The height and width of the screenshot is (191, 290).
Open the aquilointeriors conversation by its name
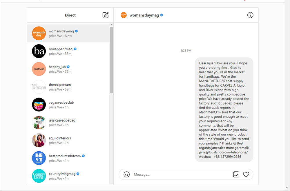pos(60,138)
